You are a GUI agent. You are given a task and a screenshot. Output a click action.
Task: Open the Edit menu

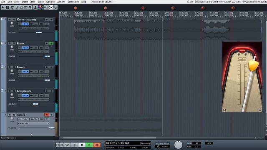10,2
